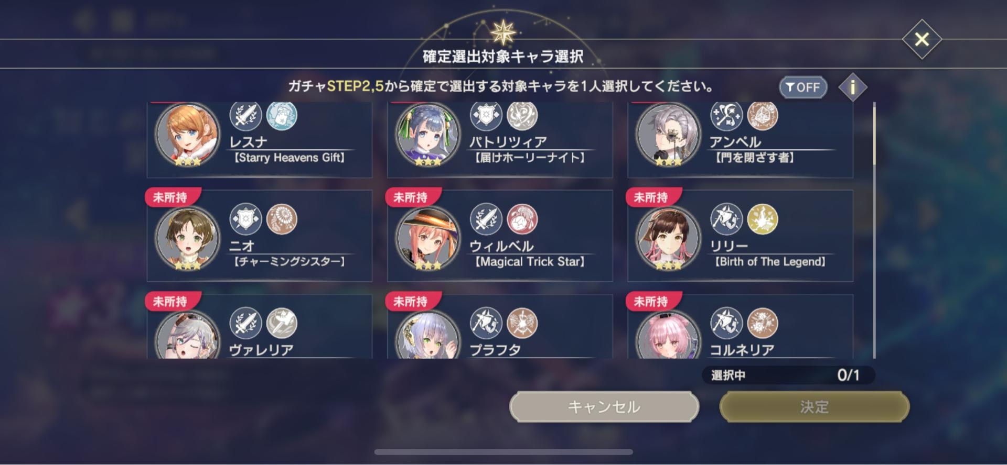Click ニオ's shield role icon

[x=245, y=219]
